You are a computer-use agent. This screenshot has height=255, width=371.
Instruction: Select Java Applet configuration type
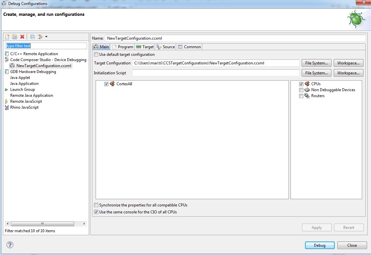[x=20, y=78]
